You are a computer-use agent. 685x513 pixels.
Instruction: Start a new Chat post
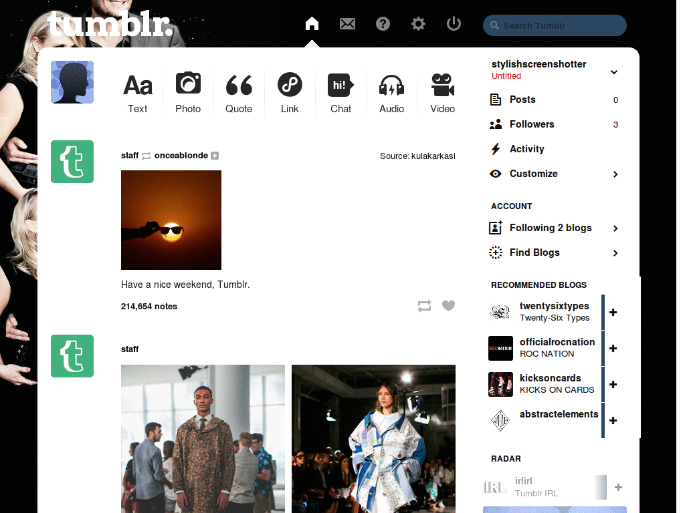tap(340, 94)
